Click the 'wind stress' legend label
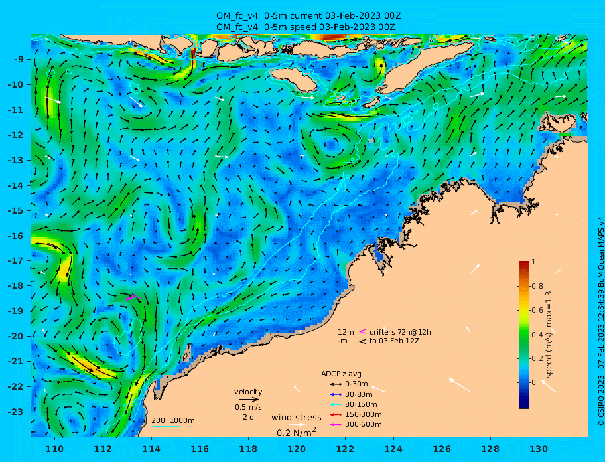Screen dimensions: 605x462 click(297, 418)
